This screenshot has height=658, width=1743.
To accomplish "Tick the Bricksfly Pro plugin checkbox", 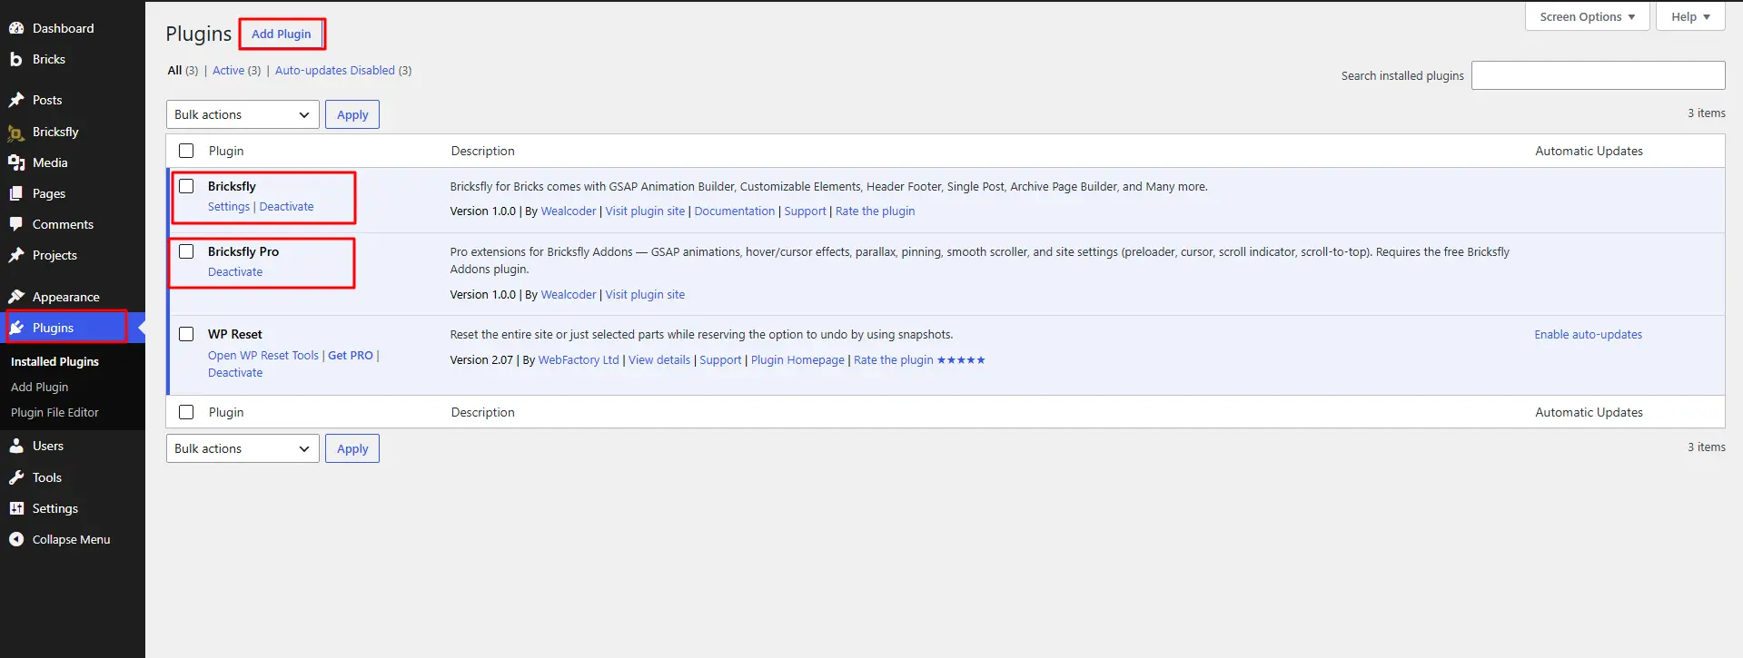I will (x=186, y=251).
